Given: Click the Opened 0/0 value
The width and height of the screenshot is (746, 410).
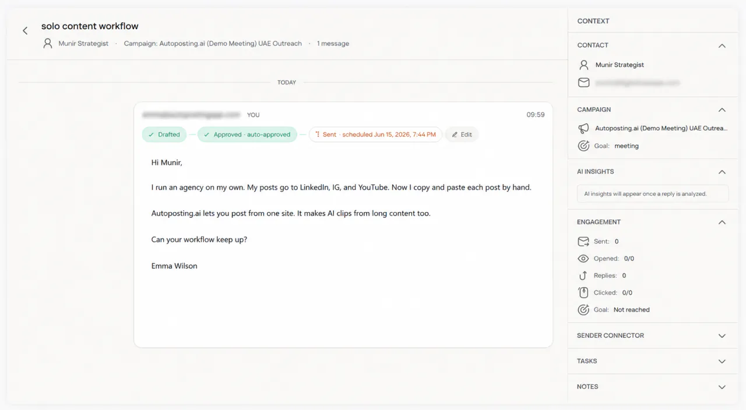Looking at the screenshot, I should point(629,259).
